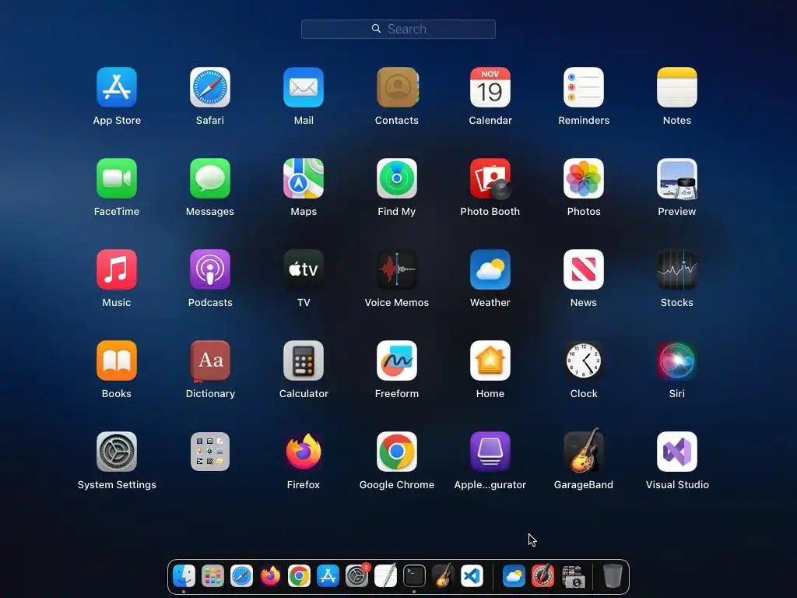The image size is (797, 598).
Task: Launch Safari from the Launchpad grid
Action: (x=210, y=87)
